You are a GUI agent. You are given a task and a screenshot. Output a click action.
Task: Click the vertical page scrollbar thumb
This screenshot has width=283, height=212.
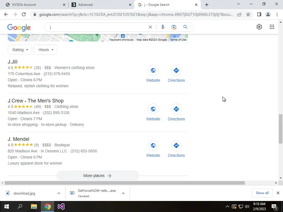[281, 129]
